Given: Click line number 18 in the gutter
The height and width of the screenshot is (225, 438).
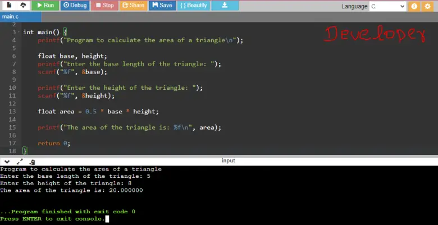Looking at the screenshot, I should 12,151.
